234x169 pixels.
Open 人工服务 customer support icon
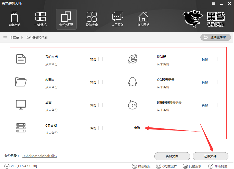tap(118, 19)
